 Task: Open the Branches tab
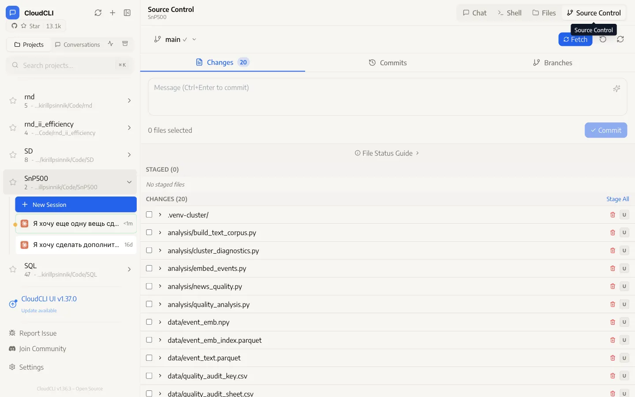[x=553, y=63]
